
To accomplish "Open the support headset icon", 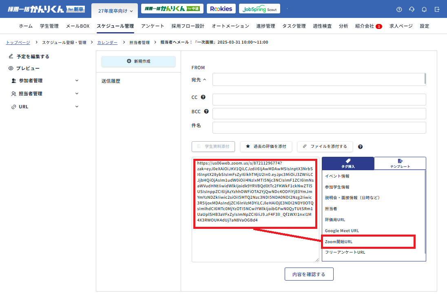I will (412, 9).
